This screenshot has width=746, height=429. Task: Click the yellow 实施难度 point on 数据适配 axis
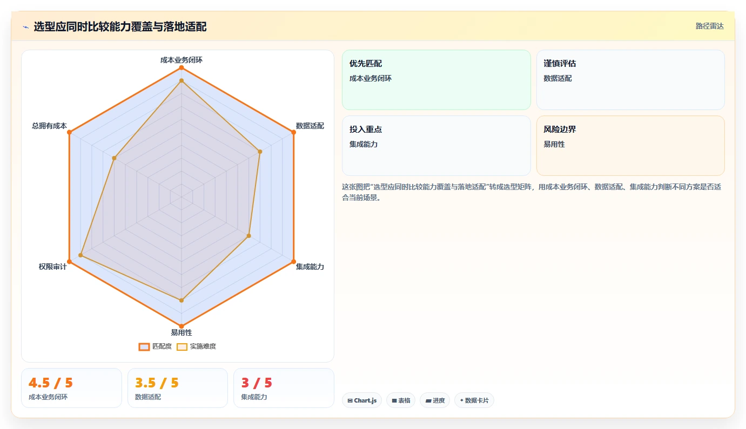coord(260,152)
